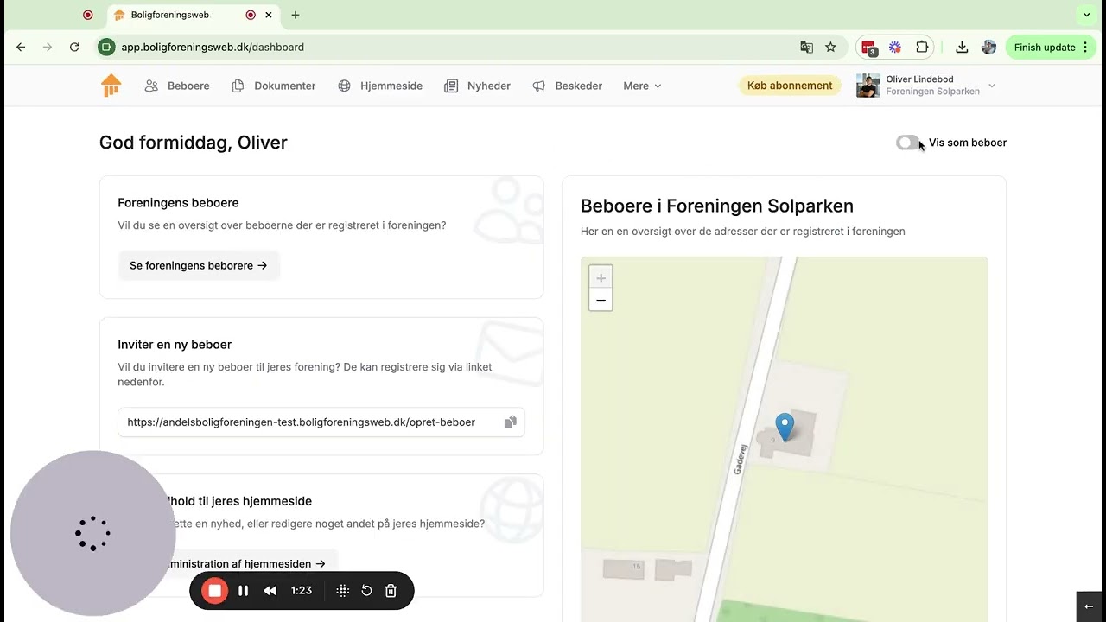Open the extensions puzzle icon
Screen dimensions: 1106x622
coord(922,48)
